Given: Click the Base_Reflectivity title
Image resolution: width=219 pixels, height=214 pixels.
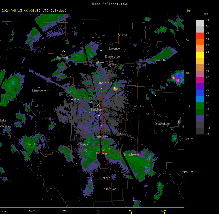Looking at the screenshot, I should (109, 4).
